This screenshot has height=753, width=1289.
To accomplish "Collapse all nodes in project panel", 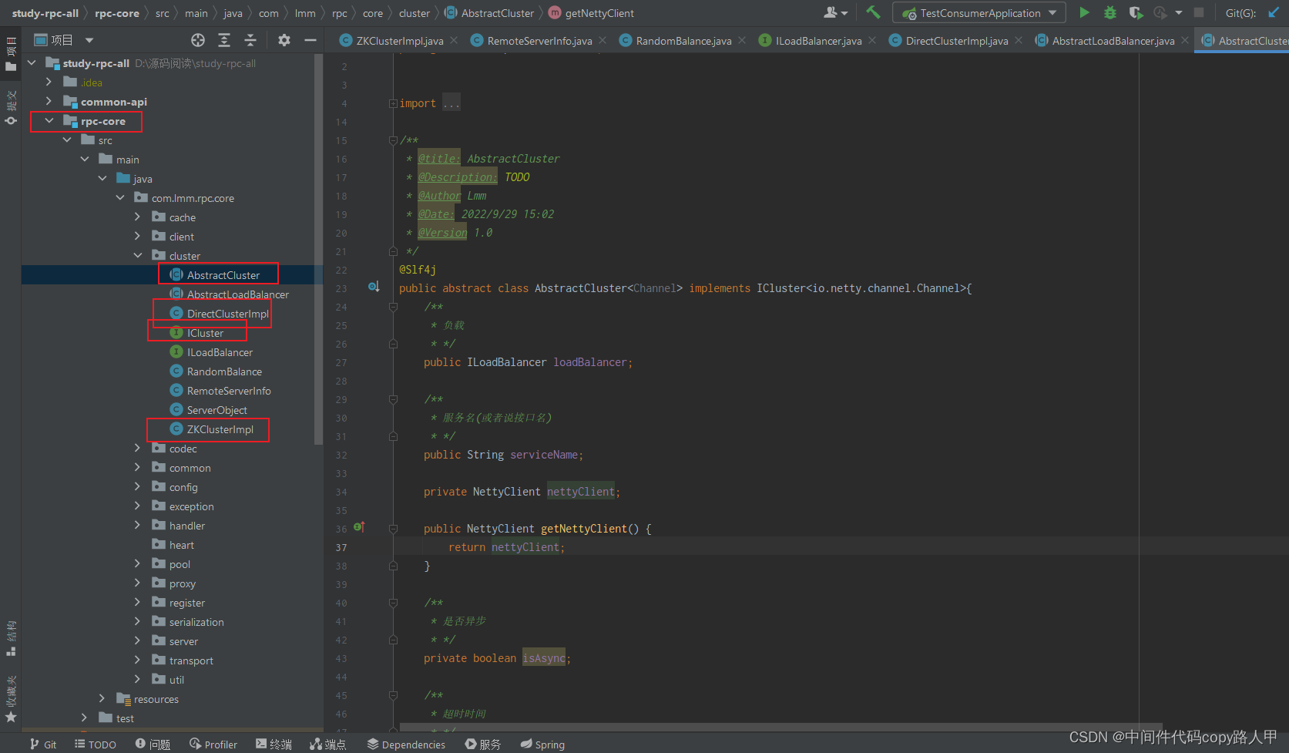I will point(250,40).
